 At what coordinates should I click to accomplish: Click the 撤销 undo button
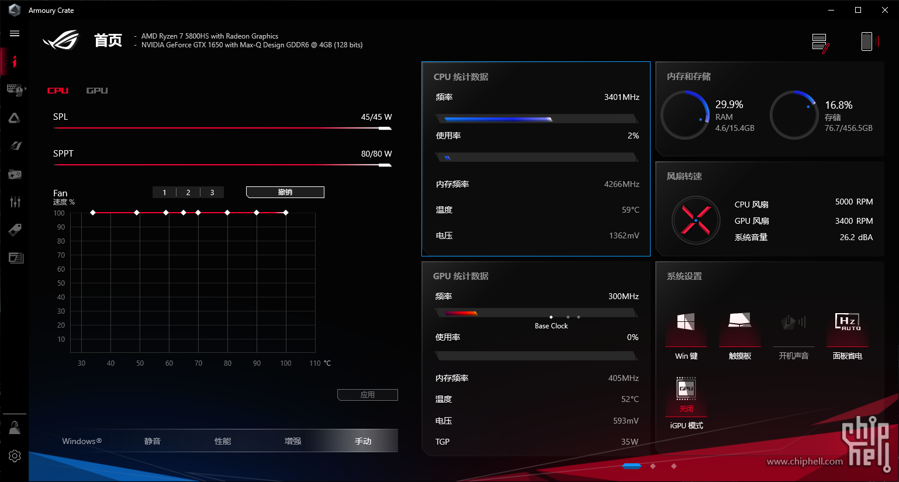(x=285, y=192)
